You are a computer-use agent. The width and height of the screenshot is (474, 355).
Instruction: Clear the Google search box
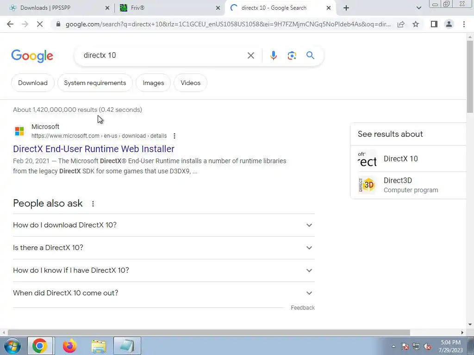(x=250, y=55)
